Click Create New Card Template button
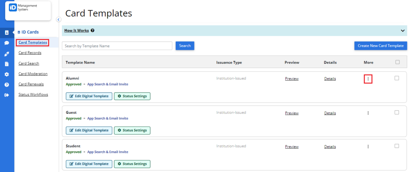The width and height of the screenshot is (409, 172). tap(381, 45)
